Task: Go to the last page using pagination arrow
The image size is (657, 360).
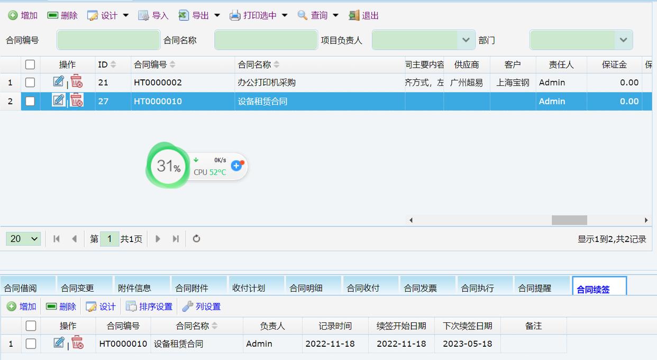Action: point(176,239)
